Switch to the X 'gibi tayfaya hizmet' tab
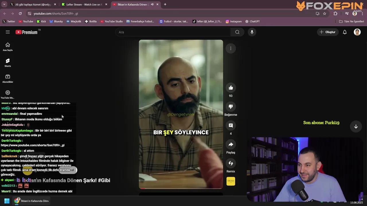Image resolution: width=367 pixels, height=206 pixels. pos(33,4)
